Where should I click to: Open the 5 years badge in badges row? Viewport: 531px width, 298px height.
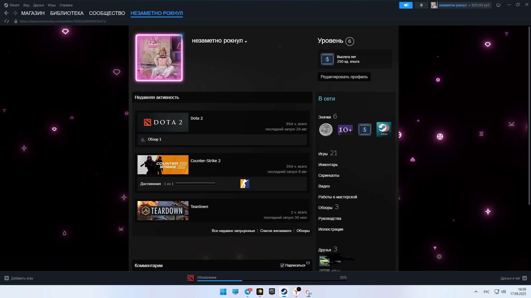(x=364, y=130)
